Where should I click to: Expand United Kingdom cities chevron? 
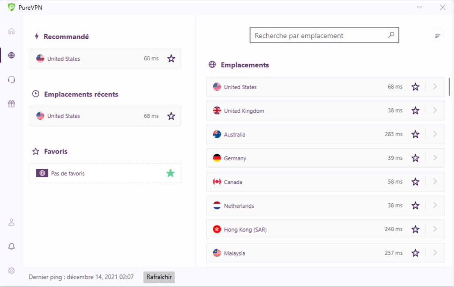click(x=435, y=110)
